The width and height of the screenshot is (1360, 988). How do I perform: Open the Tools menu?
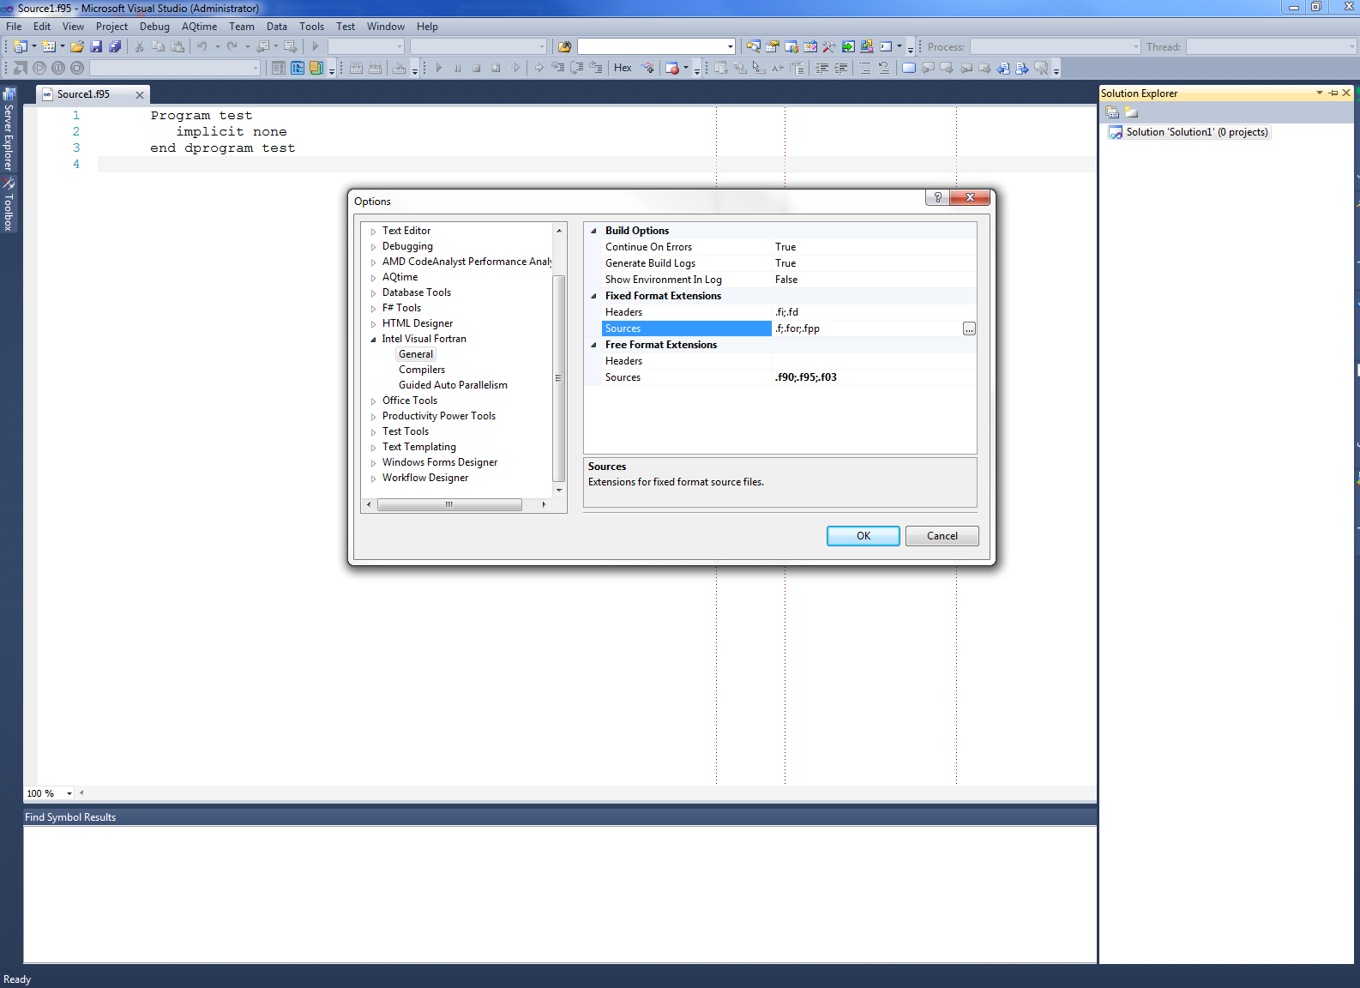coord(311,27)
